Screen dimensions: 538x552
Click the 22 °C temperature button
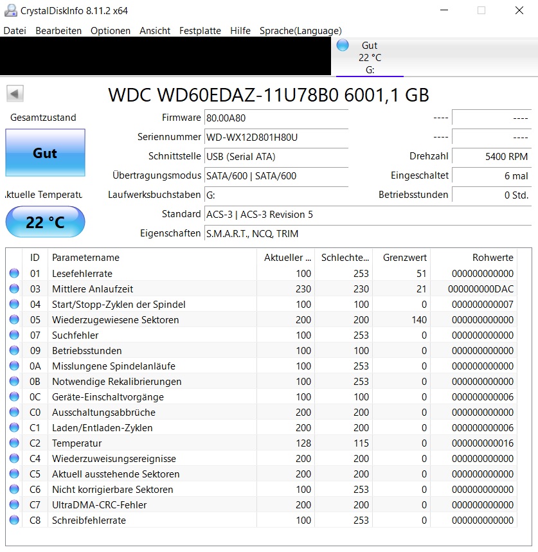(x=45, y=222)
